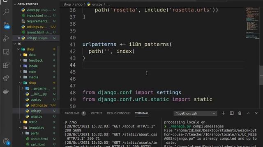Image resolution: width=263 pixels, height=147 pixels.
Task: Click 'settings' import on line 48
Action: point(169,93)
